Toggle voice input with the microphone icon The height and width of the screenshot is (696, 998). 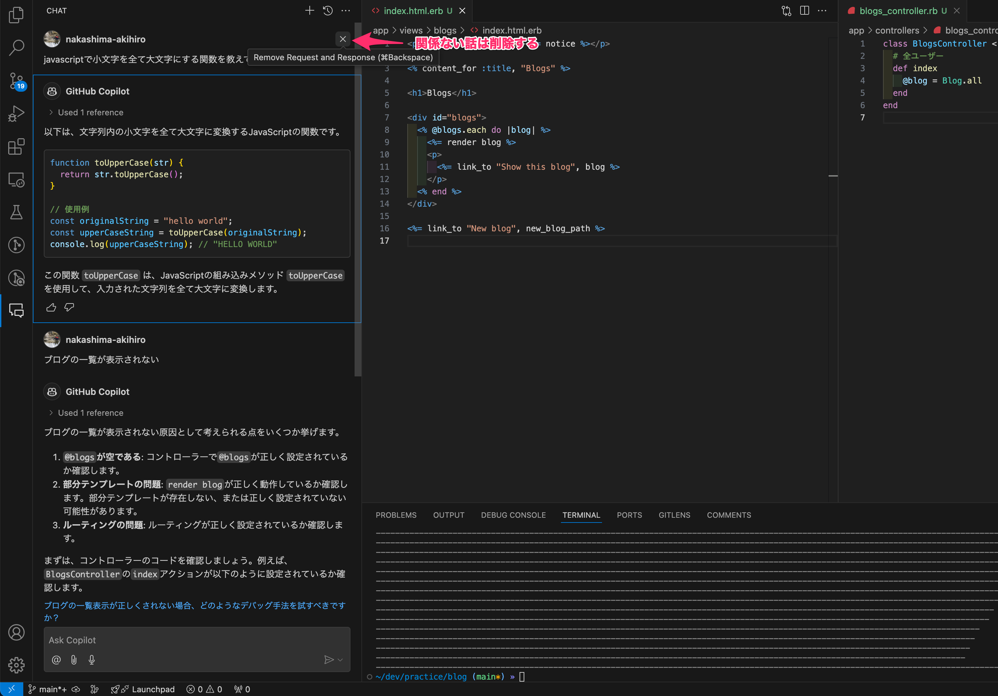91,659
